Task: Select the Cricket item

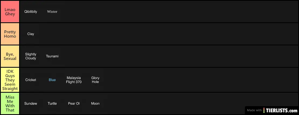Action: click(x=31, y=80)
